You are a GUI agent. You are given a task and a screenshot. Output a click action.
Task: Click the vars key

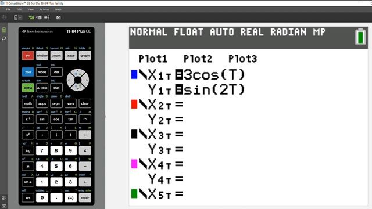(x=71, y=103)
